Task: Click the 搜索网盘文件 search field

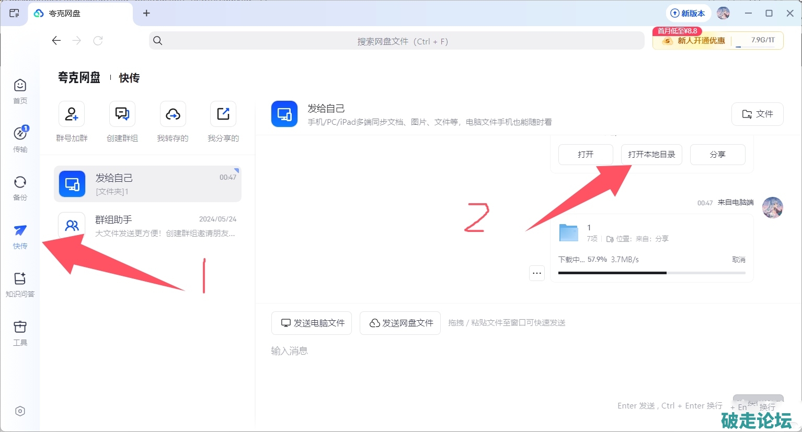Action: point(396,41)
